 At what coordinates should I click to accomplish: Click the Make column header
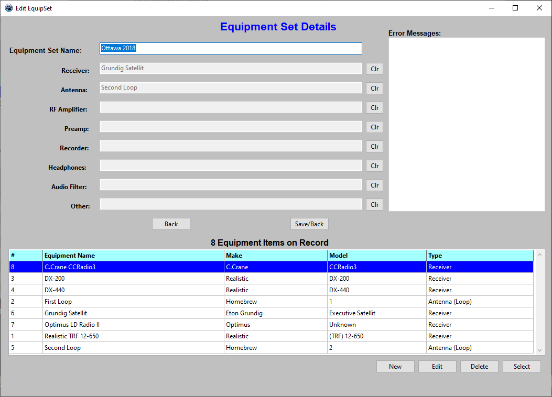(x=275, y=256)
